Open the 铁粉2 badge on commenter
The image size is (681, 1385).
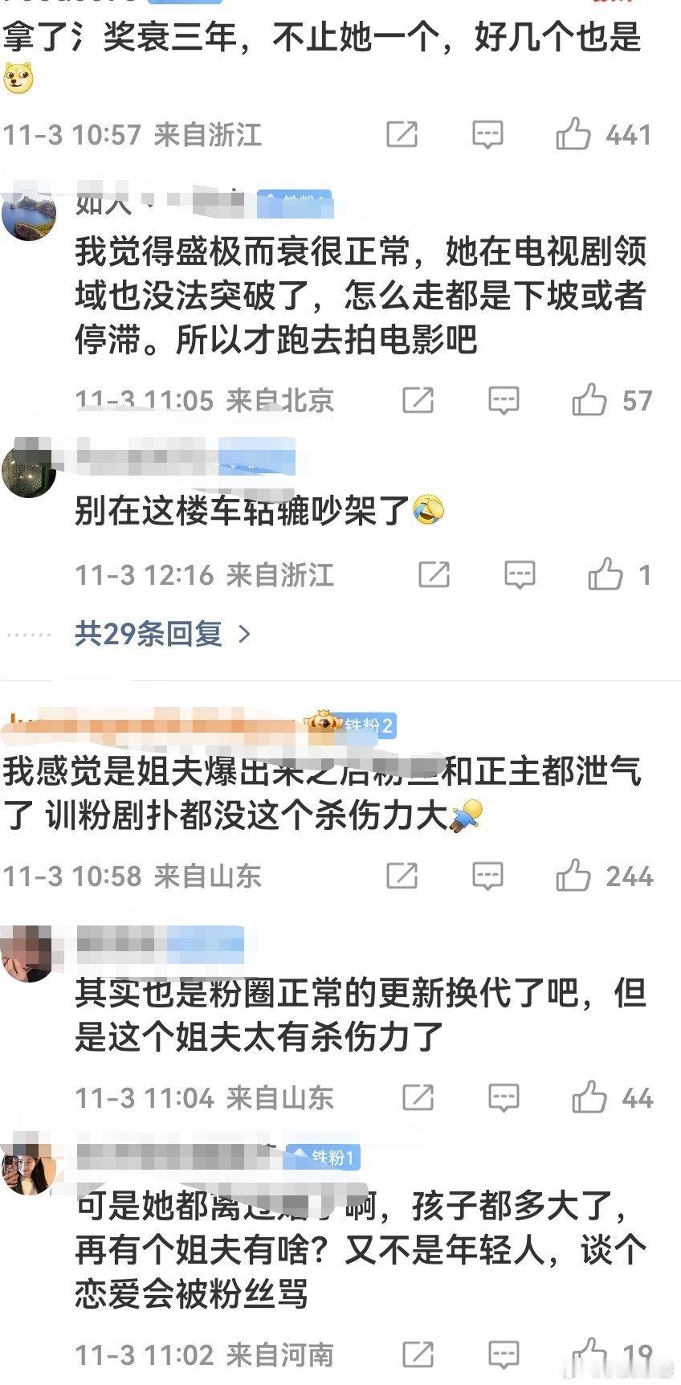point(365,725)
